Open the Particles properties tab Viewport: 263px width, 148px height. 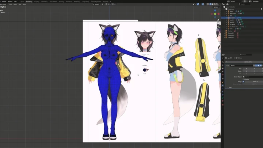click(x=222, y=88)
